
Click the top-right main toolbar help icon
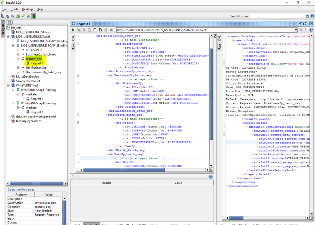tap(313, 16)
